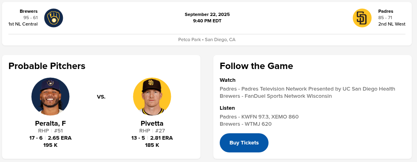Open Pivetta's player headshot
This screenshot has width=417, height=162.
pyautogui.click(x=152, y=97)
